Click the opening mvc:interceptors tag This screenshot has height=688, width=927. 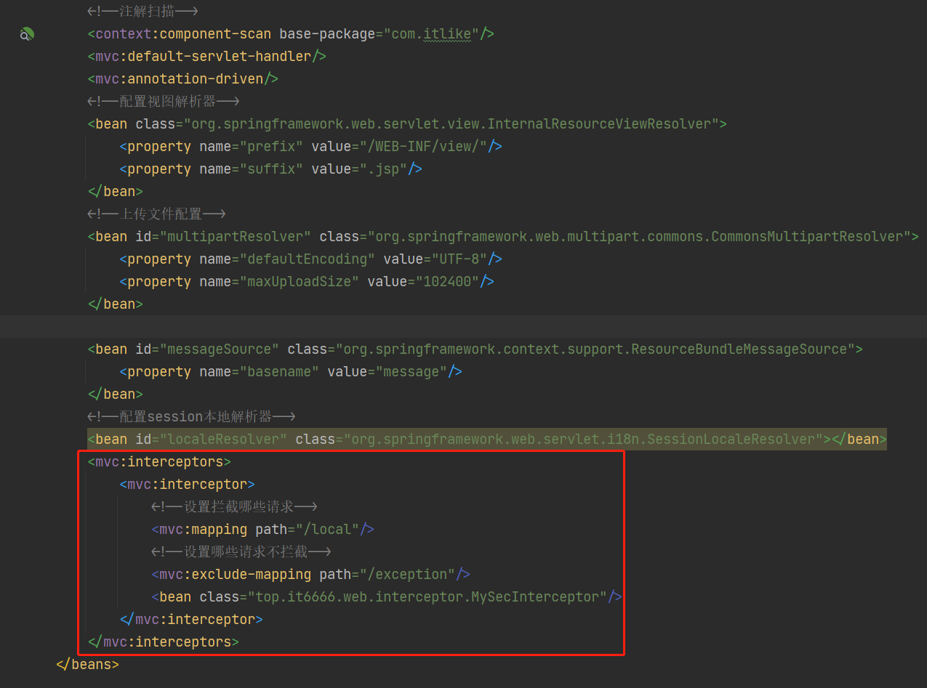coord(159,461)
